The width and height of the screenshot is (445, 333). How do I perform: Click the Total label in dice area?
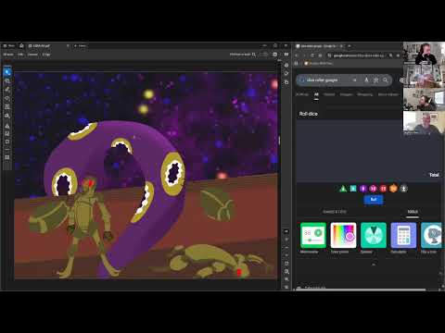[x=434, y=175]
